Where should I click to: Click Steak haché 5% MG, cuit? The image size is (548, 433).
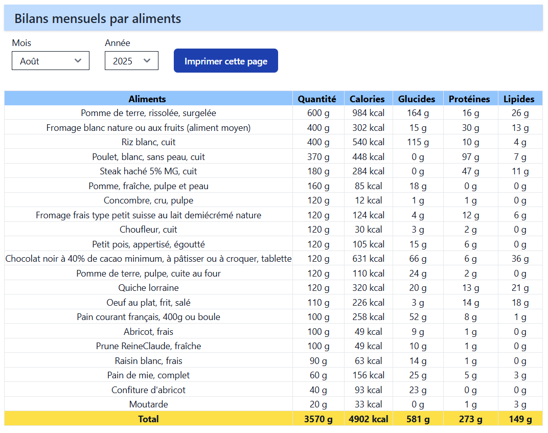pyautogui.click(x=148, y=171)
